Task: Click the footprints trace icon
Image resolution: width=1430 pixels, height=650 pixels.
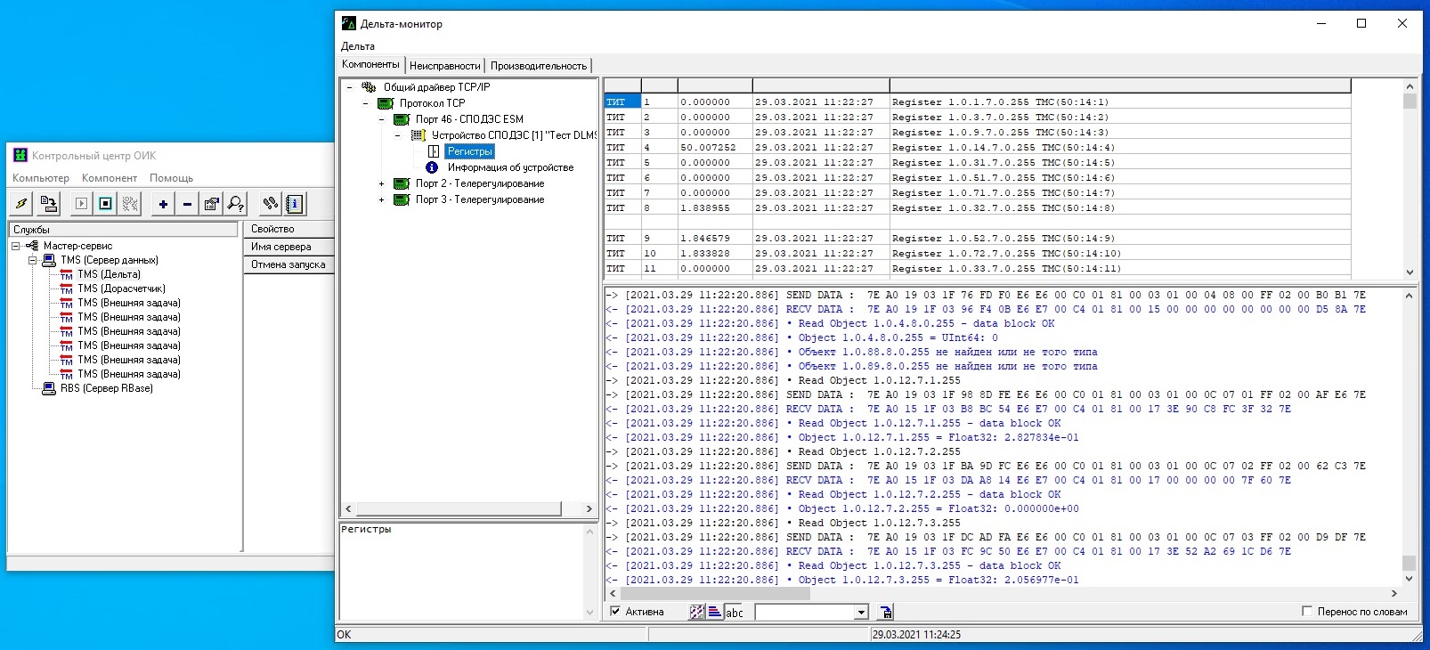Action: 270,204
